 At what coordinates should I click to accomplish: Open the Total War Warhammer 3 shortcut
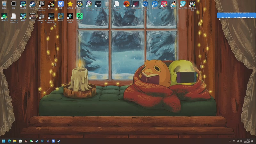pos(42,18)
